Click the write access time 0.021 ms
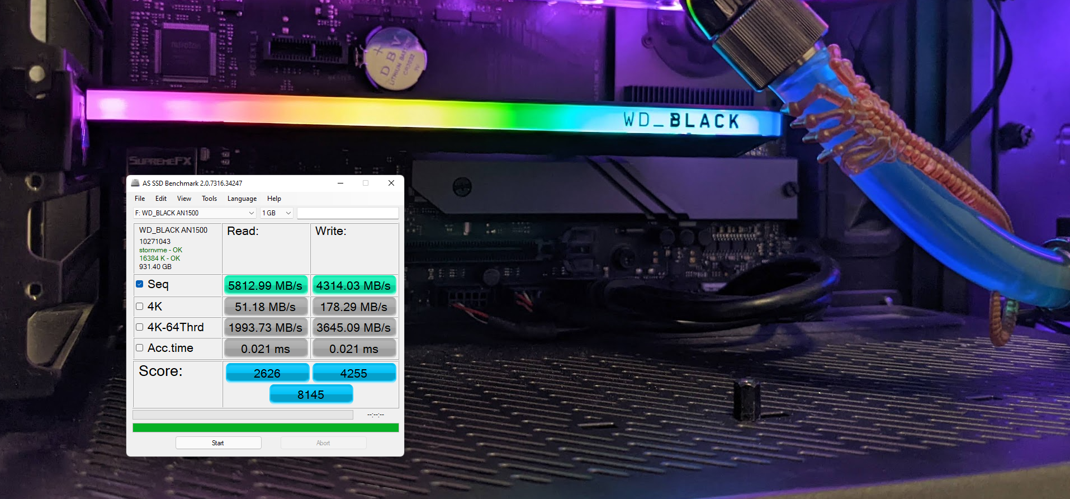 click(354, 349)
